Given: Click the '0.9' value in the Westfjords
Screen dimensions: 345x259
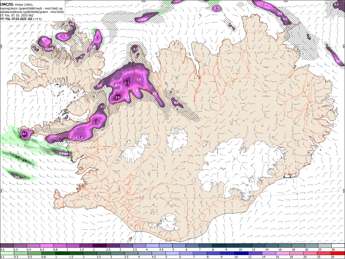Looking at the screenshot, I should pos(45,39).
